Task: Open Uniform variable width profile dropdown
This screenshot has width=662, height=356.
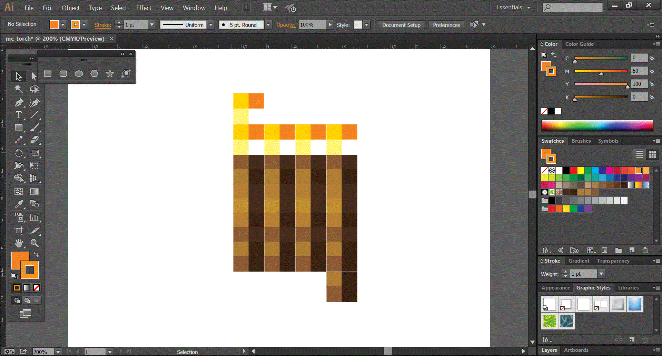Action: coord(211,24)
